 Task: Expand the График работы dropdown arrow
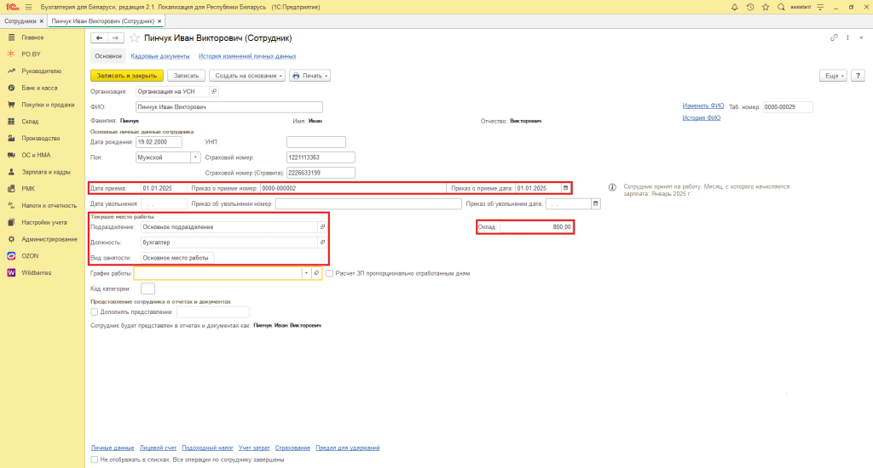306,273
